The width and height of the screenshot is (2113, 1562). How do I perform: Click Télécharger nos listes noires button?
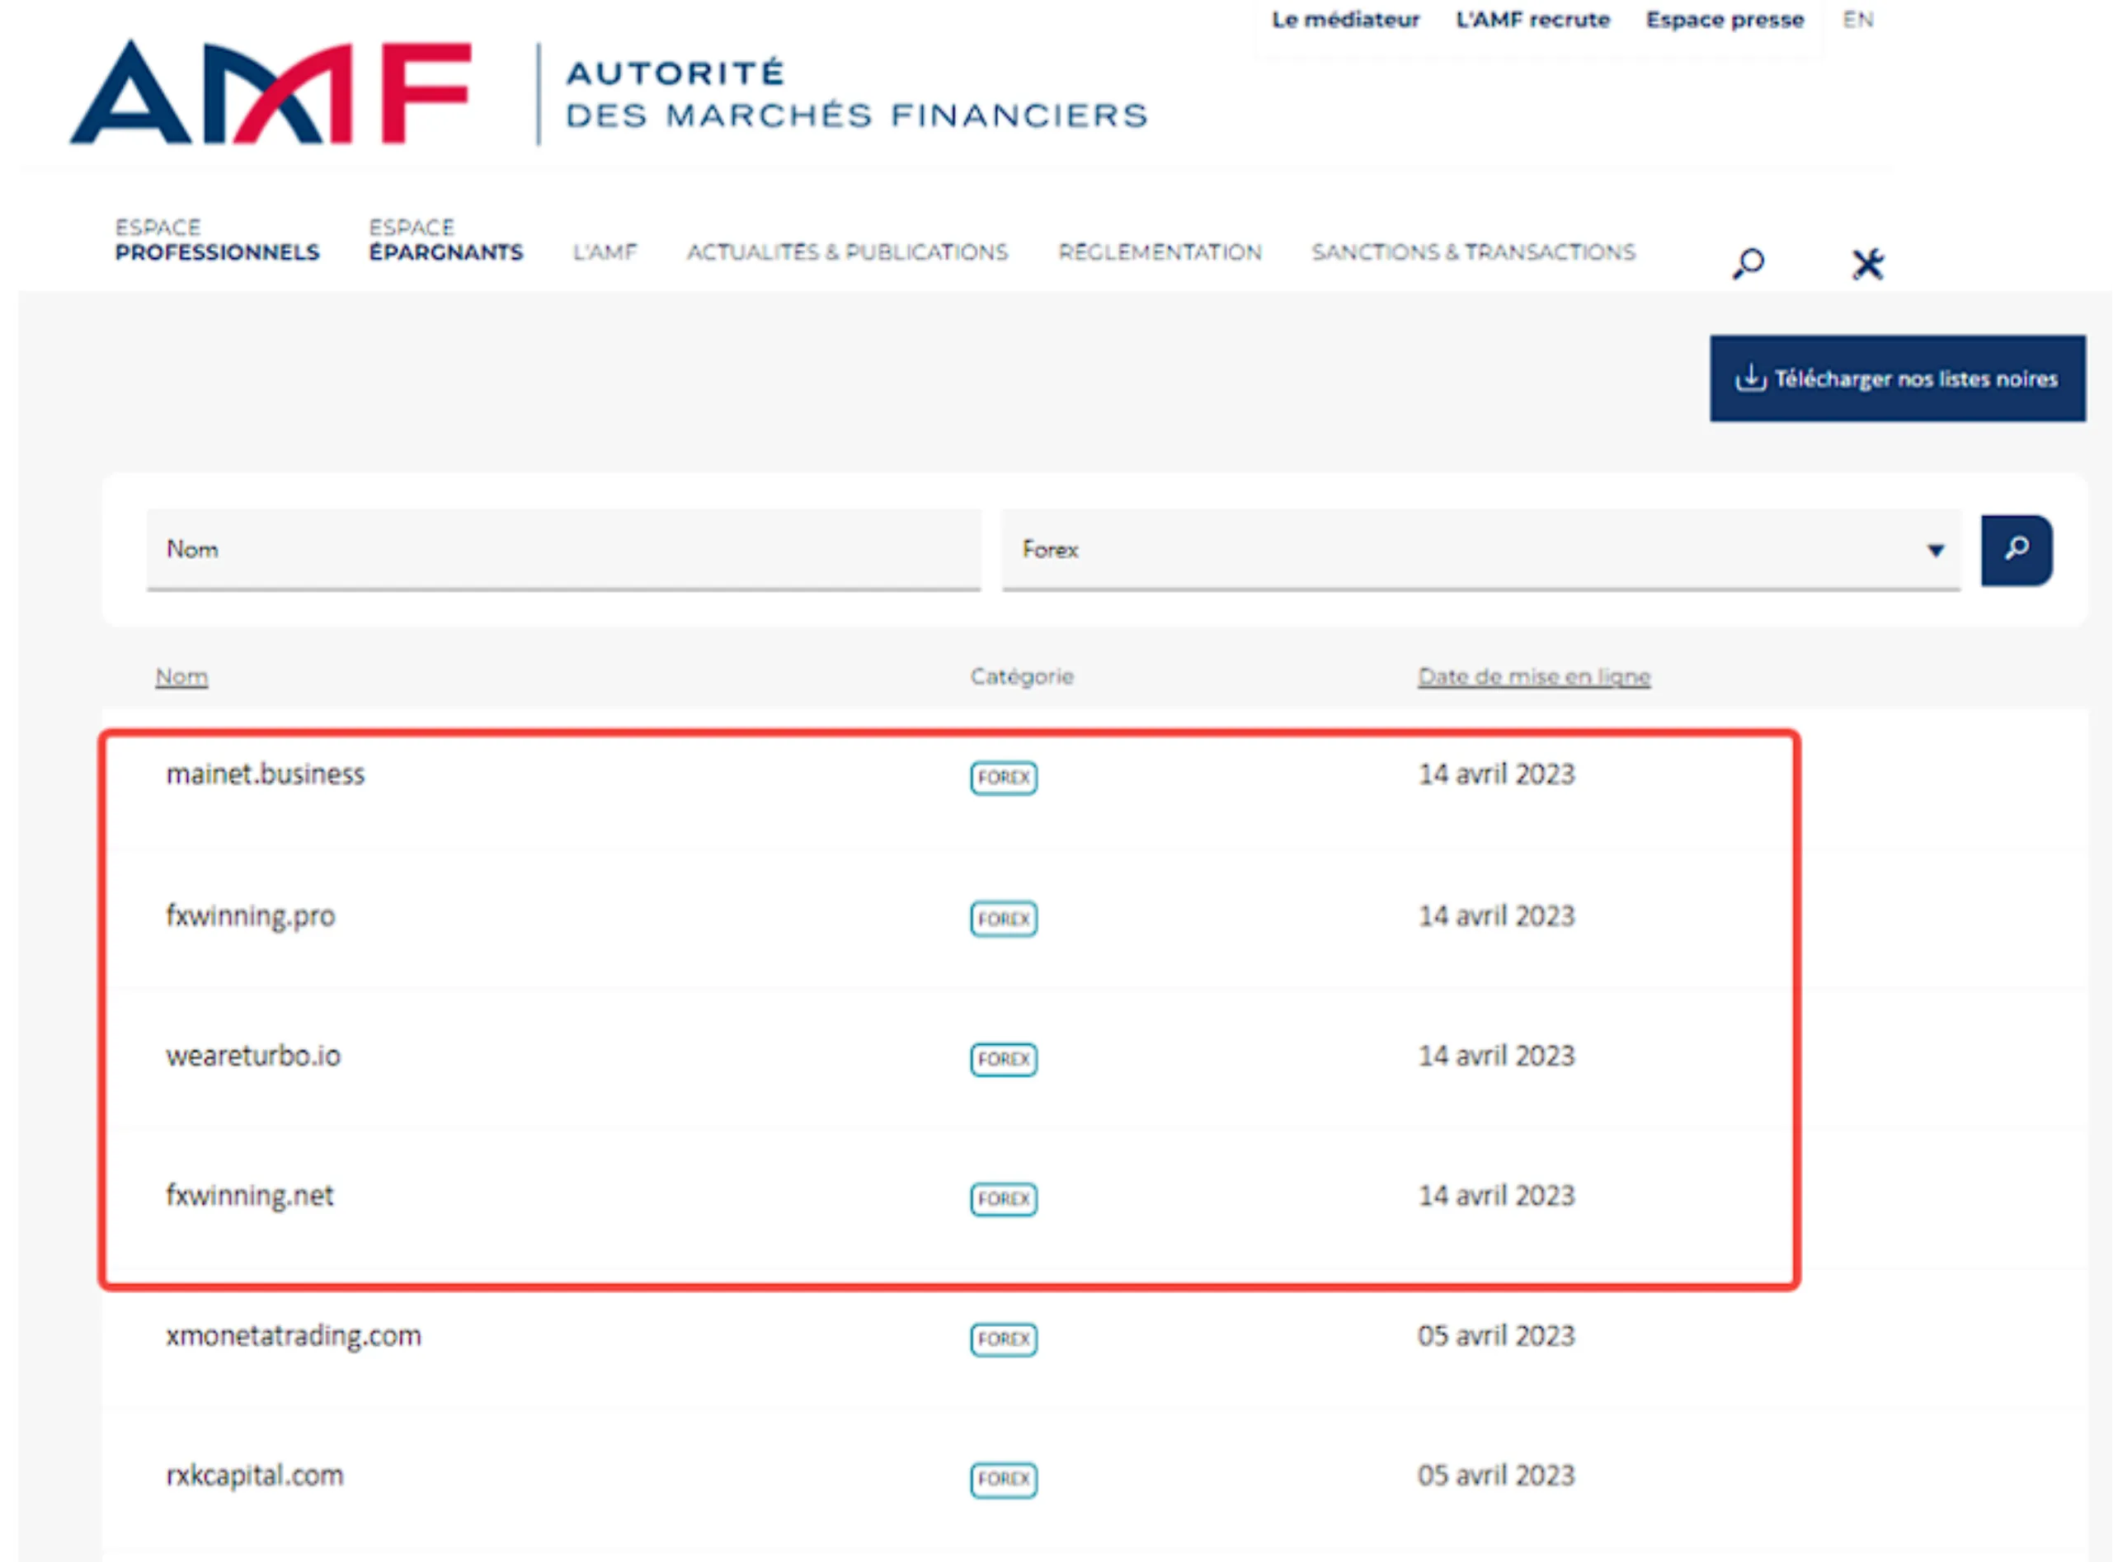(1898, 379)
